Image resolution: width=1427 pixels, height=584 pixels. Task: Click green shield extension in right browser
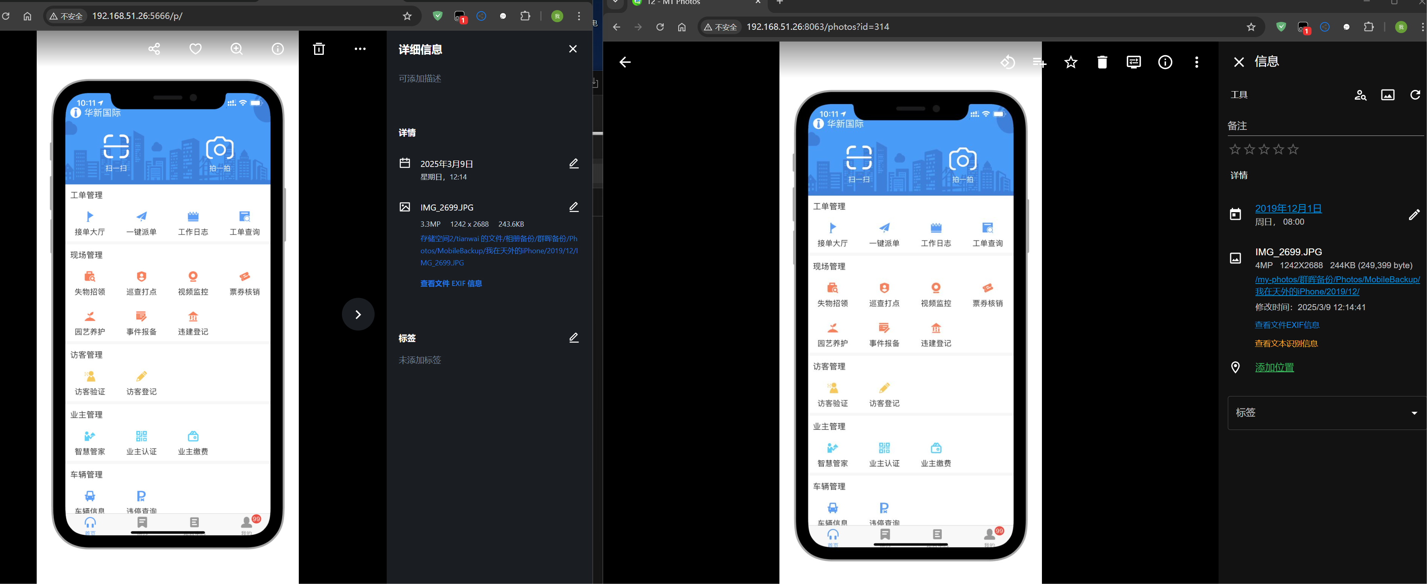pyautogui.click(x=1281, y=27)
